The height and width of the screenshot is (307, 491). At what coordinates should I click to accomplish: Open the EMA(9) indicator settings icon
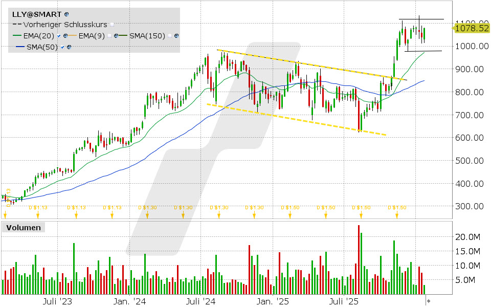click(x=117, y=36)
